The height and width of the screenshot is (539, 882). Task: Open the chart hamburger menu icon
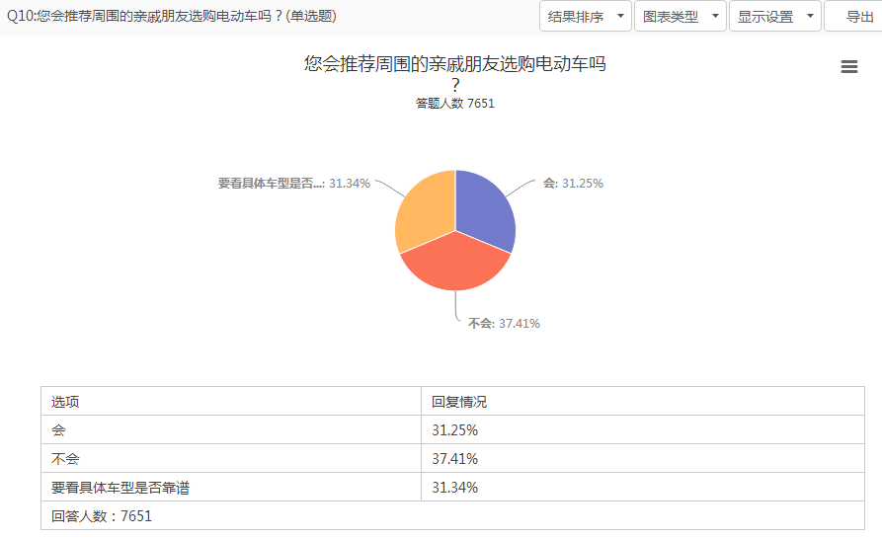click(848, 67)
